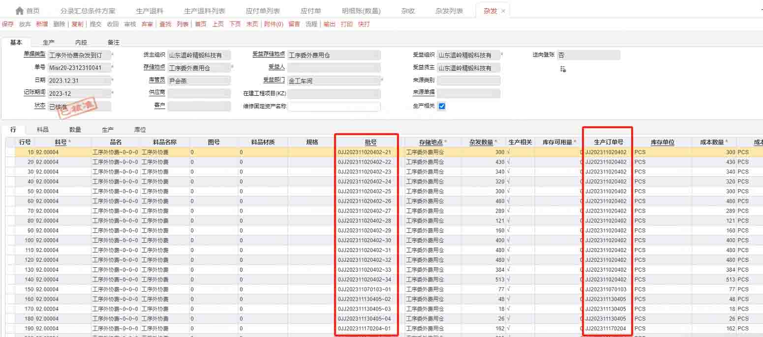This screenshot has height=337, width=763.
Task: Click 保存 in the toolbar
Action: (x=8, y=24)
